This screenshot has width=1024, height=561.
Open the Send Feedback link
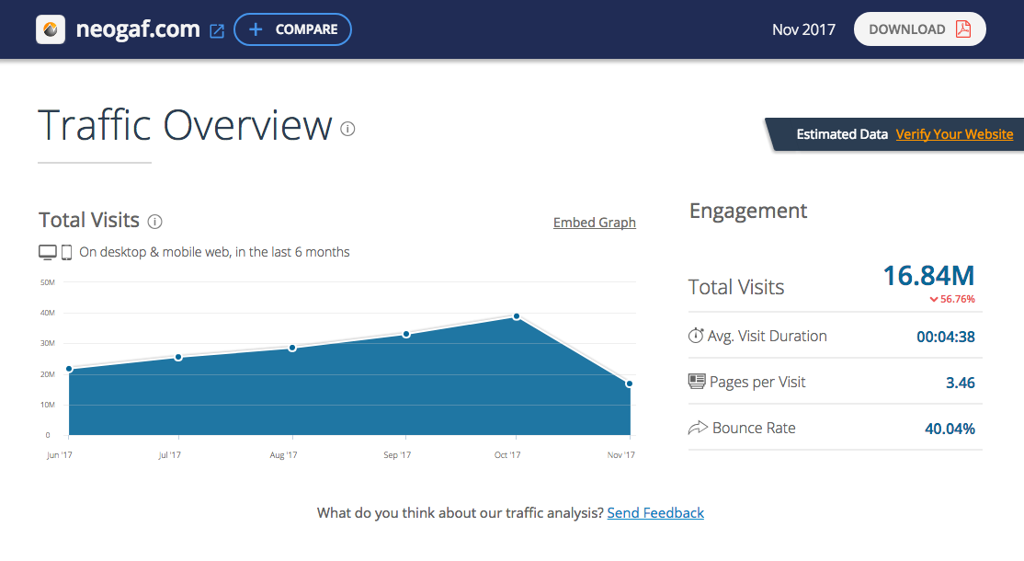(655, 513)
